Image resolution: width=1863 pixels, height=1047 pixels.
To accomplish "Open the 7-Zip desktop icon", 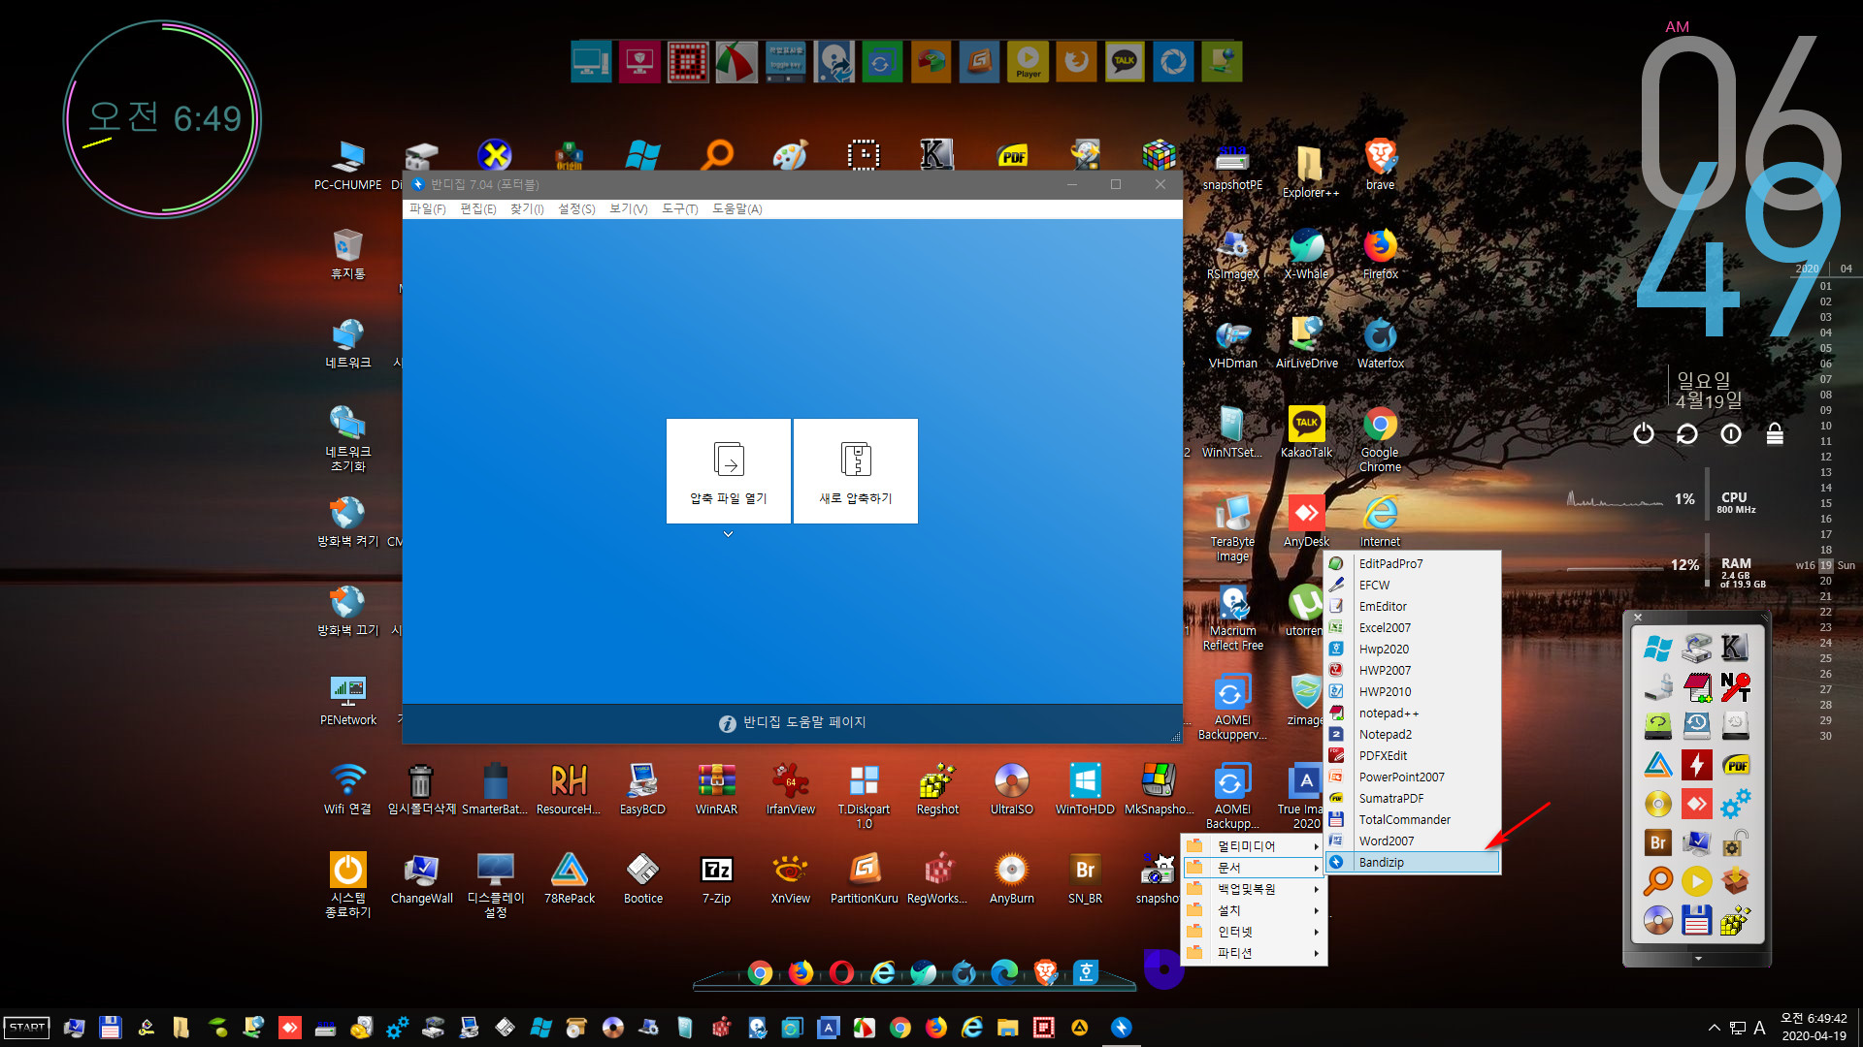I will (716, 878).
